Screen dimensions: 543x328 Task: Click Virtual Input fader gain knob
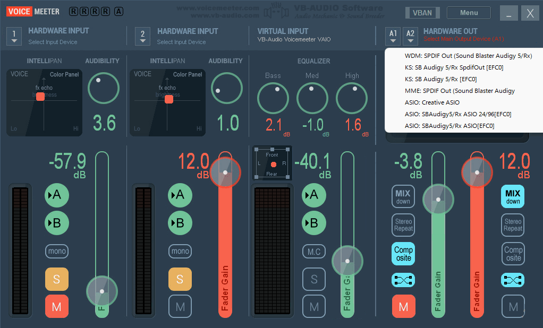(347, 261)
